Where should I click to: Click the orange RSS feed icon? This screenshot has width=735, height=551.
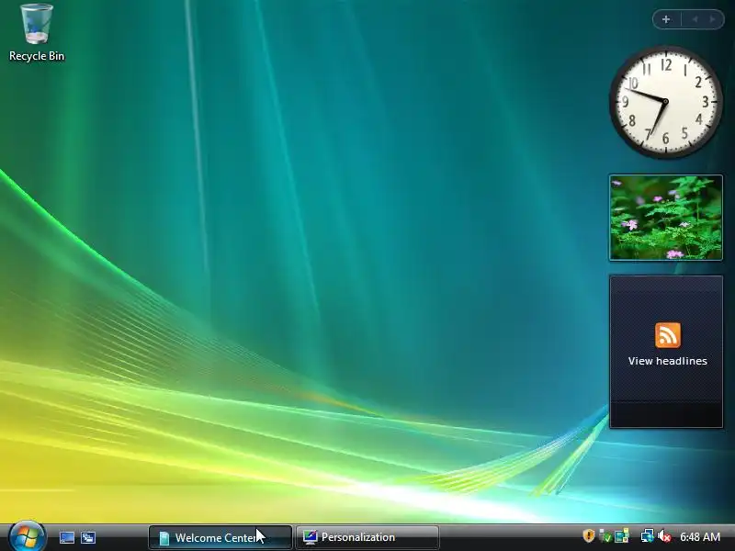coord(668,335)
